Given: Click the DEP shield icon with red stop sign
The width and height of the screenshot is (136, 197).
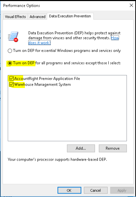Looking at the screenshot, I should (x=13, y=37).
